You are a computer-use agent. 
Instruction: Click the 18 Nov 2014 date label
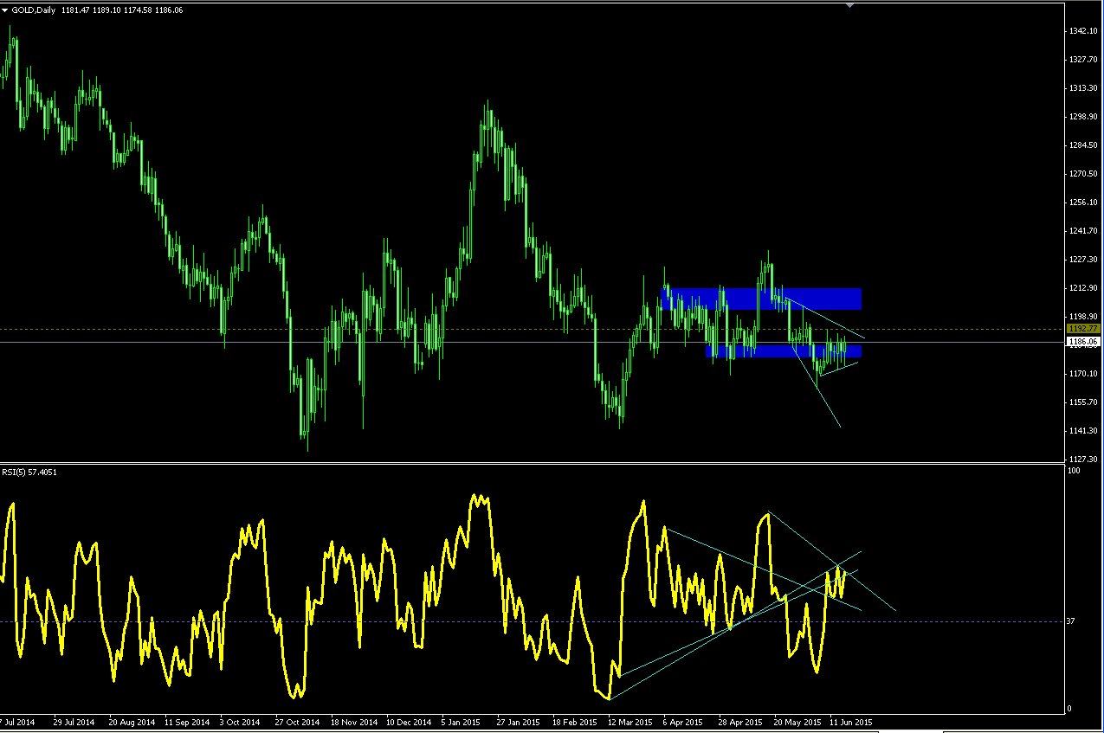[352, 721]
